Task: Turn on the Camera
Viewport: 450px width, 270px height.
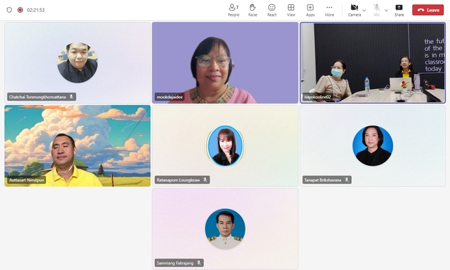Action: point(355,10)
